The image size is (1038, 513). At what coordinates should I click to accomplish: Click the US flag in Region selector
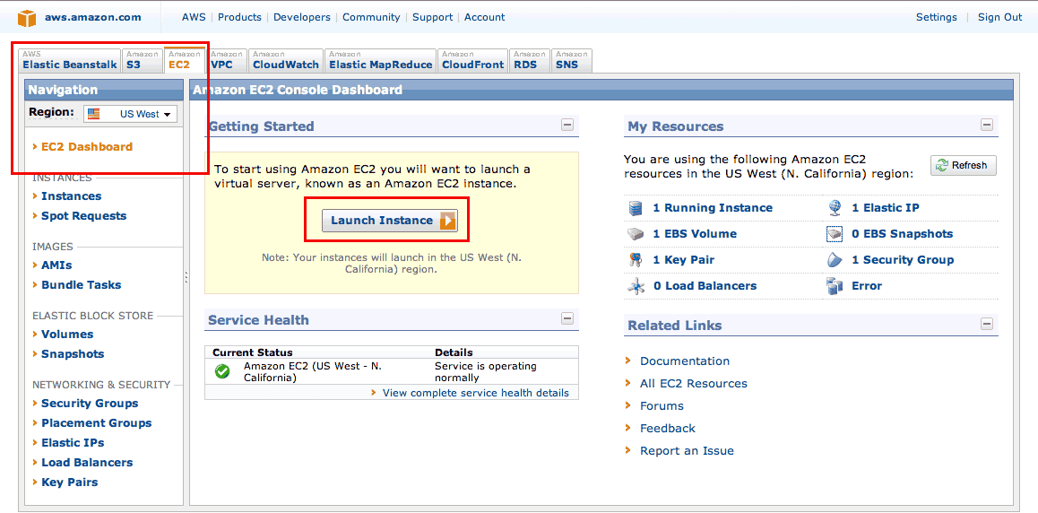pyautogui.click(x=94, y=114)
